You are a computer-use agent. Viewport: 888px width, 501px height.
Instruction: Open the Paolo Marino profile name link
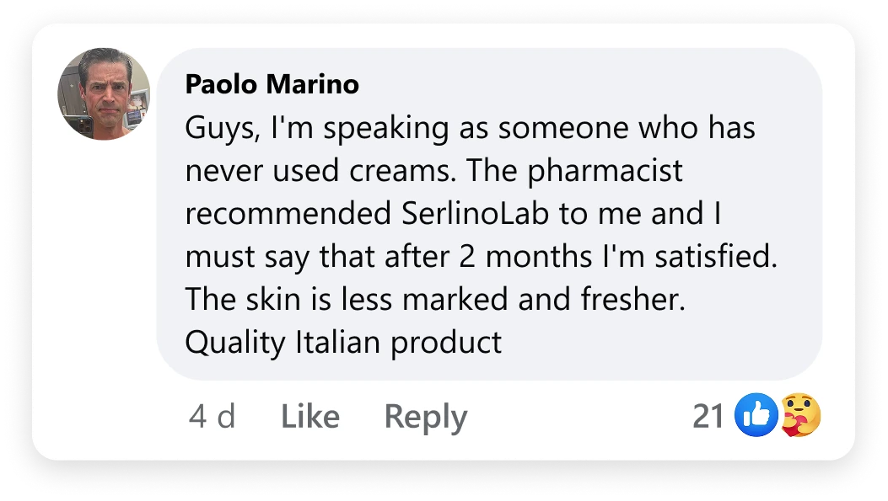[272, 84]
